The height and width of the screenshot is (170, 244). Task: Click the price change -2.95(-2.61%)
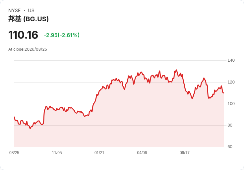point(62,35)
